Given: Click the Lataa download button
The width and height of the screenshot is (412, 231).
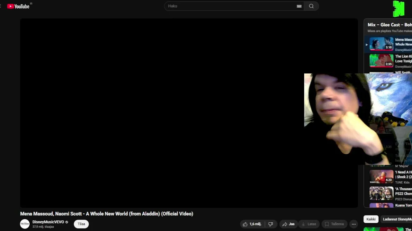Looking at the screenshot, I should 309,224.
